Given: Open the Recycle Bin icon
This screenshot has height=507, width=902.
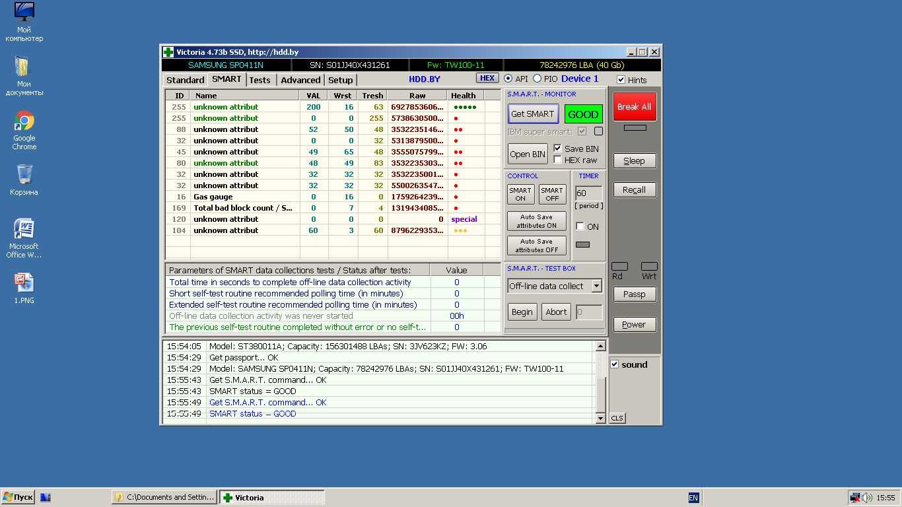Looking at the screenshot, I should tap(24, 179).
